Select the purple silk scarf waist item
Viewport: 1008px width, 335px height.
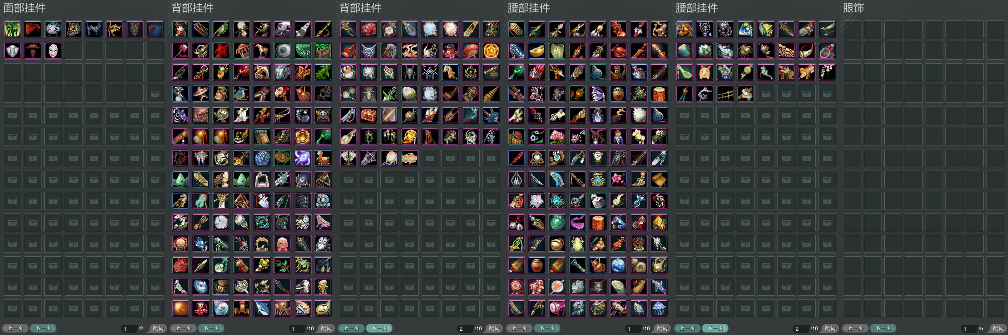578,223
